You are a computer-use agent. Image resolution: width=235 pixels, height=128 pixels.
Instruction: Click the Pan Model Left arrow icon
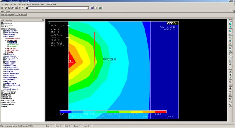(x=231, y=68)
